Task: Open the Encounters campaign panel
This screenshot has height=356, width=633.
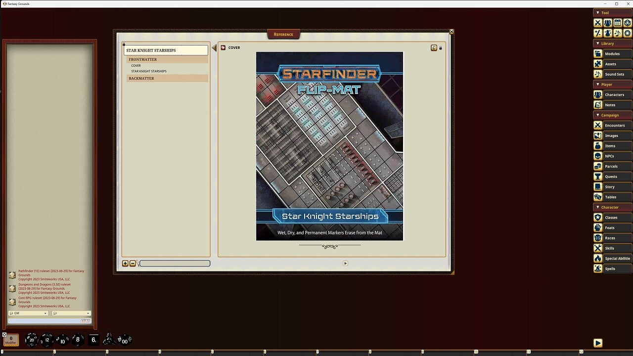Action: tap(612, 125)
